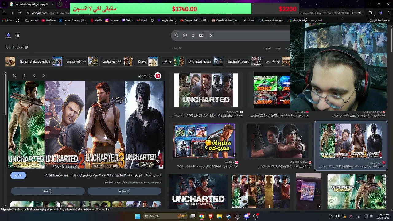Open the Chrome three-dot menu
Image resolution: width=393 pixels, height=221 pixels.
pos(389,13)
